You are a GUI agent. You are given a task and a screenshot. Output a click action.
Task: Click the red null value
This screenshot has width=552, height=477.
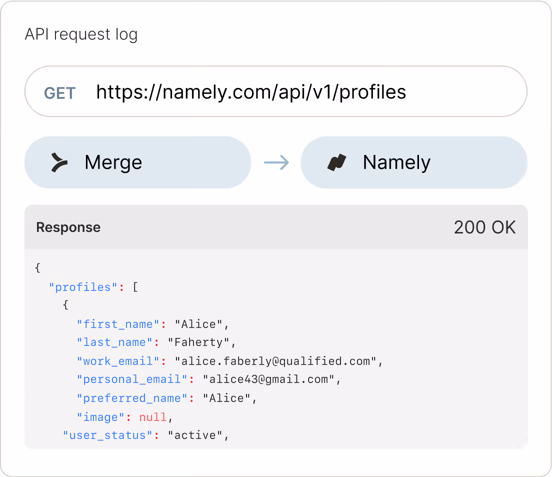tap(153, 417)
